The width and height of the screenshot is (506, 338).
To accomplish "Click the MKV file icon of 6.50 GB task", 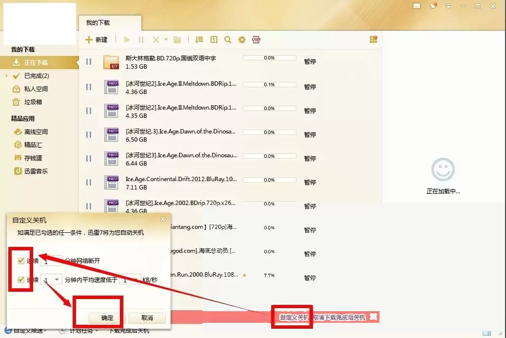I will [112, 135].
